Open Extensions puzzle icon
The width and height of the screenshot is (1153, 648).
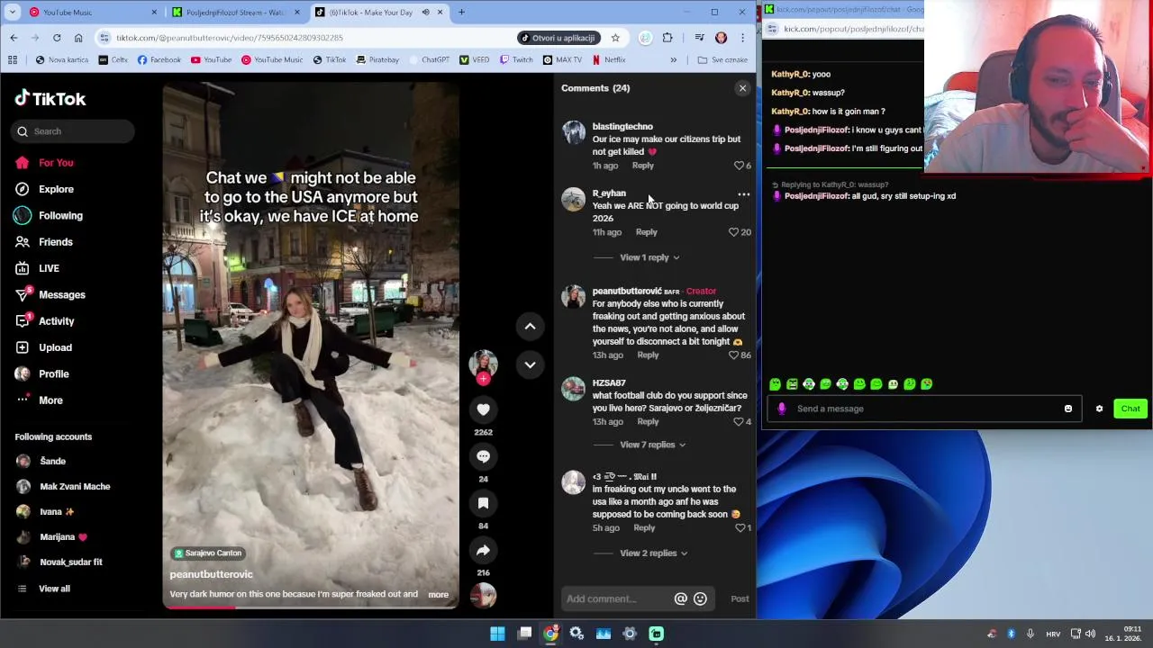point(667,38)
